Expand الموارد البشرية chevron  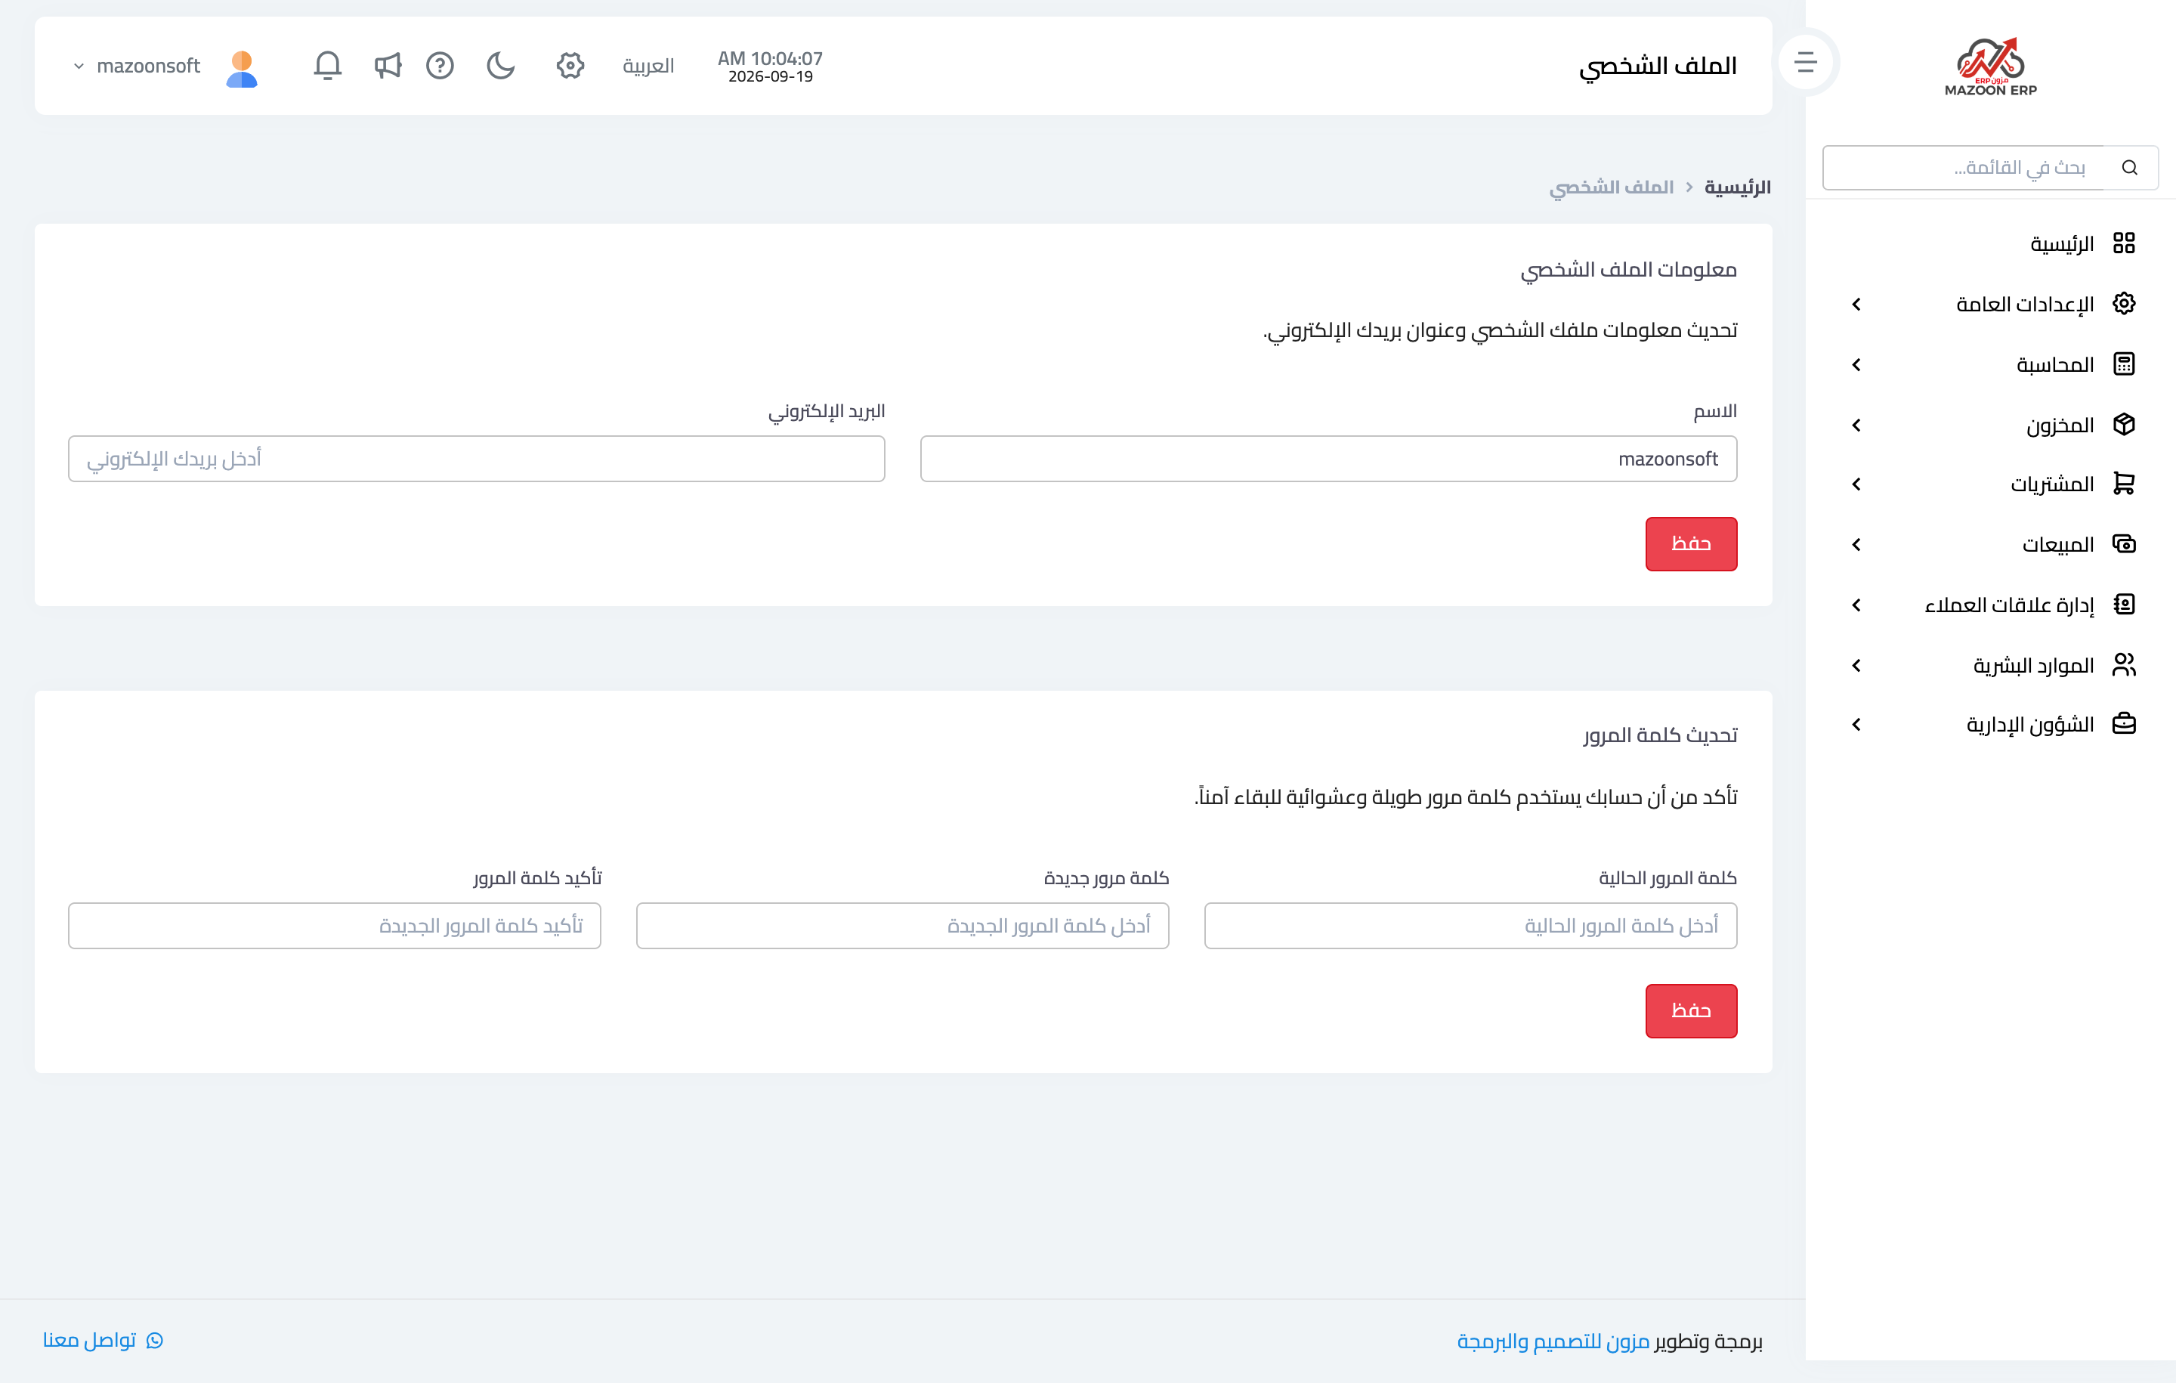[x=1856, y=665]
